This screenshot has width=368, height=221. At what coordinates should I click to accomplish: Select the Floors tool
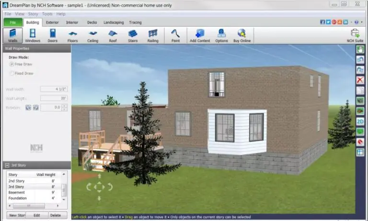pyautogui.click(x=72, y=35)
